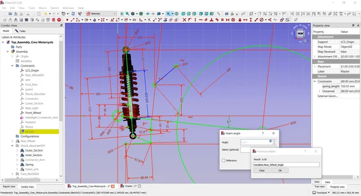361x196 pixels.
Task: Apply the Symmetric constraint
Action: click(228, 20)
